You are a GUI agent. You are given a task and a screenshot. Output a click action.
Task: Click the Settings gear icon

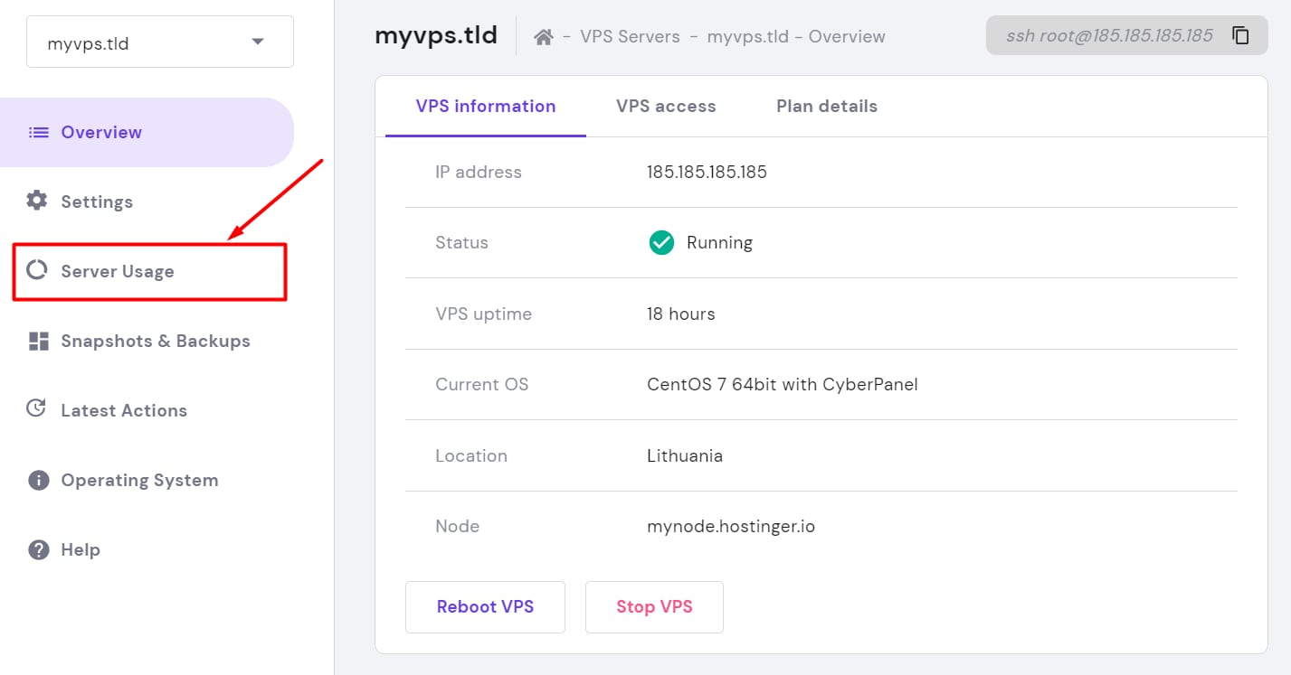coord(37,201)
